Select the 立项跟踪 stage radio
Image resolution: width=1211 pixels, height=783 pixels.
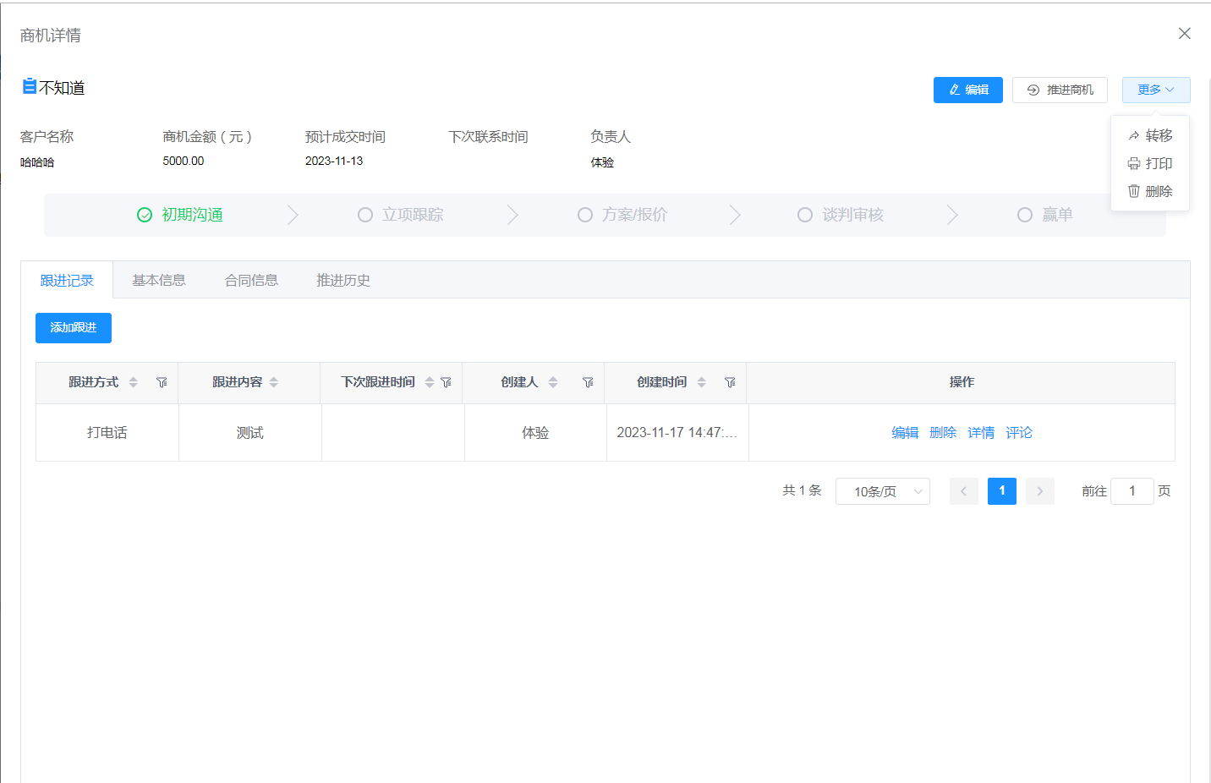pyautogui.click(x=365, y=215)
